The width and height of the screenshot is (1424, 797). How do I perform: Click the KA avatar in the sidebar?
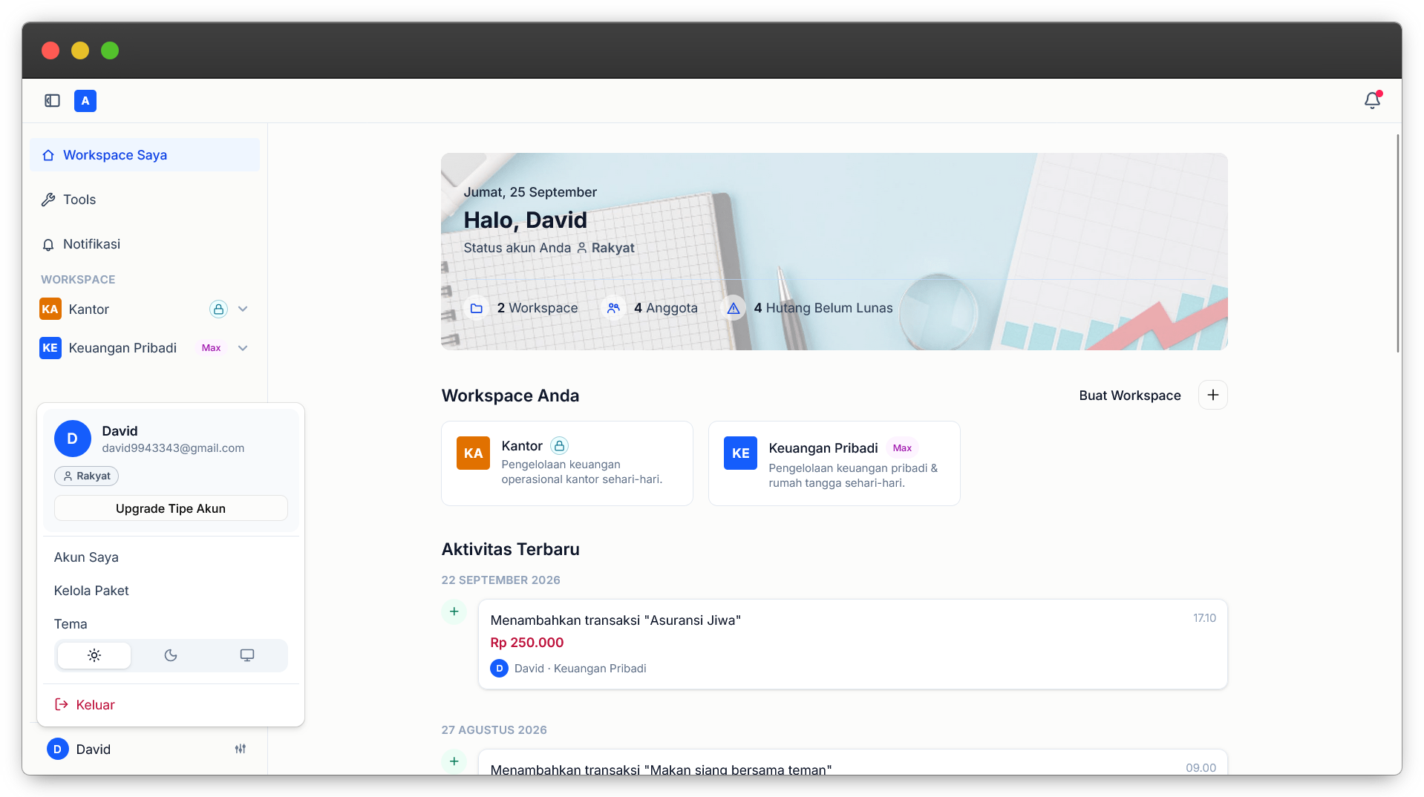(x=50, y=309)
